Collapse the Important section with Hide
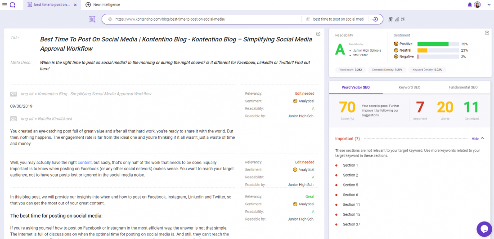494x239 pixels. (478, 139)
